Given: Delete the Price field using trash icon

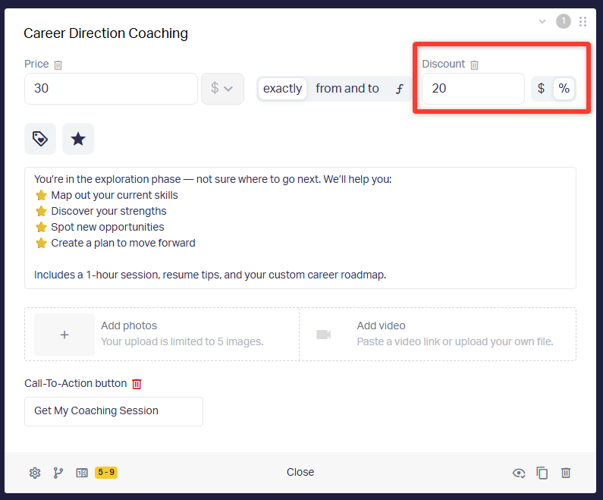Looking at the screenshot, I should (x=58, y=65).
